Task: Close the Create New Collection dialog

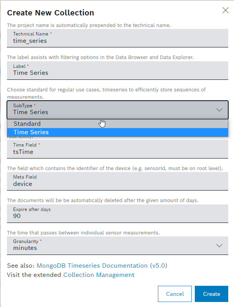Action: click(226, 10)
